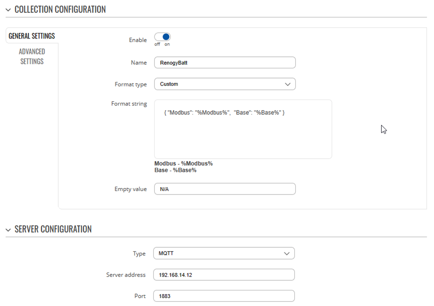Switch to the Advanced Settings tab

tap(32, 56)
